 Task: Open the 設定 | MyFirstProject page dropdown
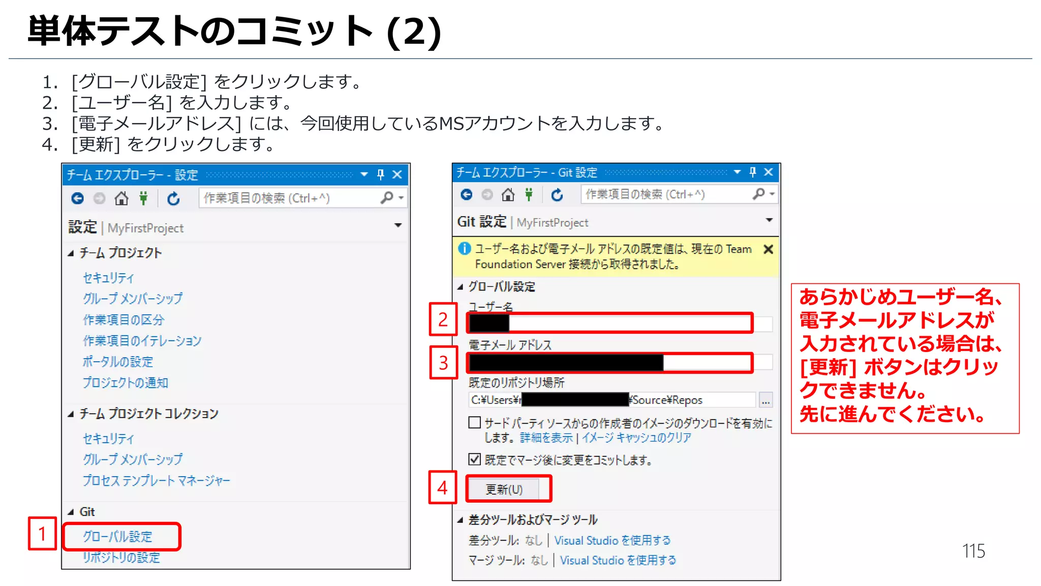[398, 225]
